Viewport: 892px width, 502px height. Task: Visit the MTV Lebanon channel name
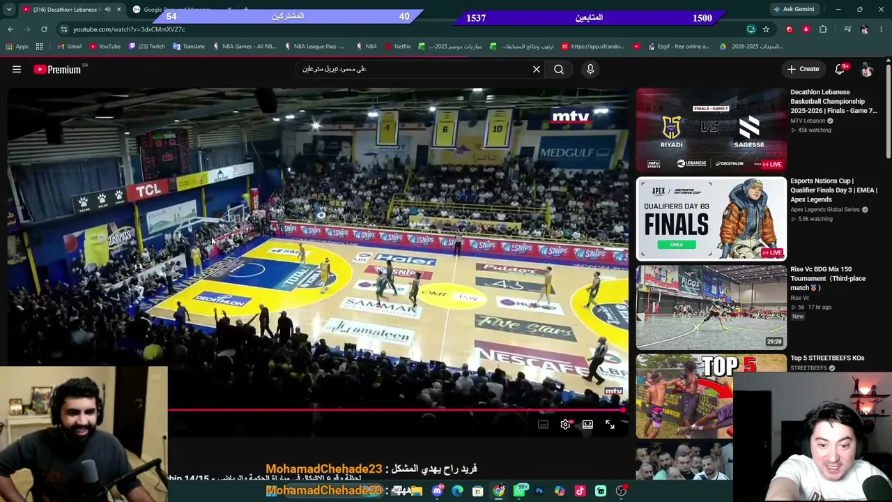[x=808, y=121]
